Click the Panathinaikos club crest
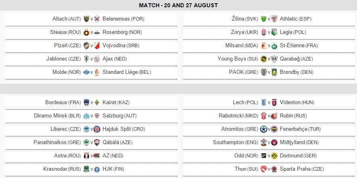Viewport: 357px width, 178px height. coord(86,142)
